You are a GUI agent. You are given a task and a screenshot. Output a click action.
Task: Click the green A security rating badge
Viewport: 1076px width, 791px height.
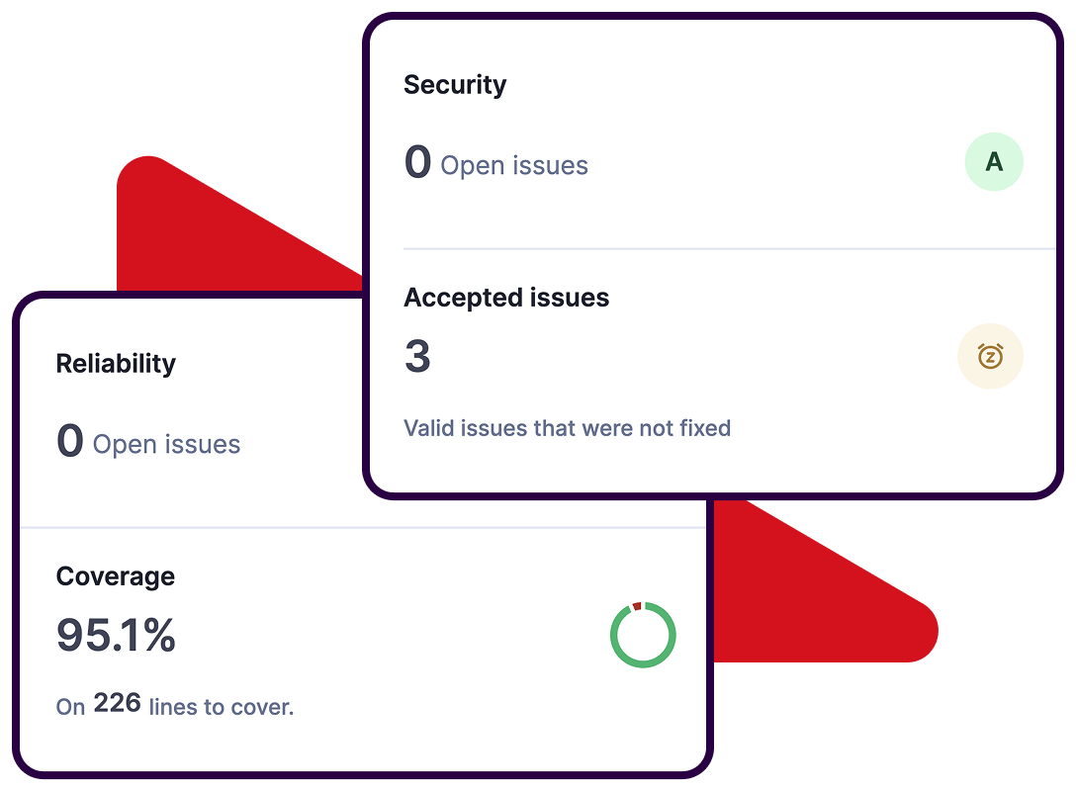coord(994,162)
